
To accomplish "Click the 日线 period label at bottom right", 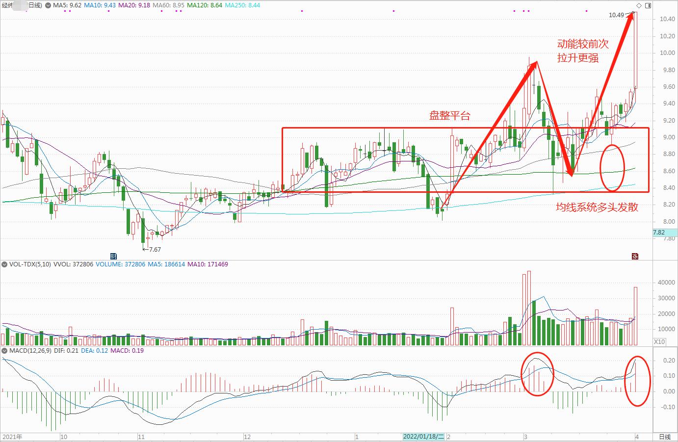I will 664,437.
